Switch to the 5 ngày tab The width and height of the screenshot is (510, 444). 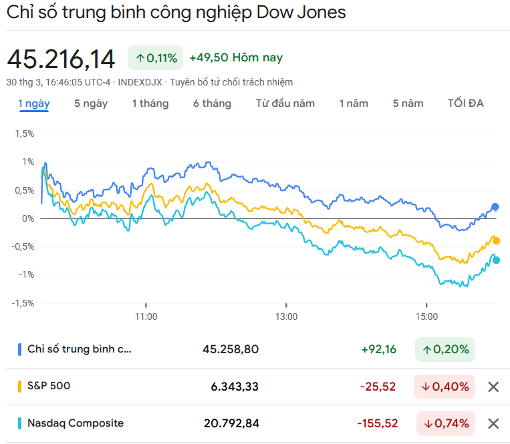91,103
